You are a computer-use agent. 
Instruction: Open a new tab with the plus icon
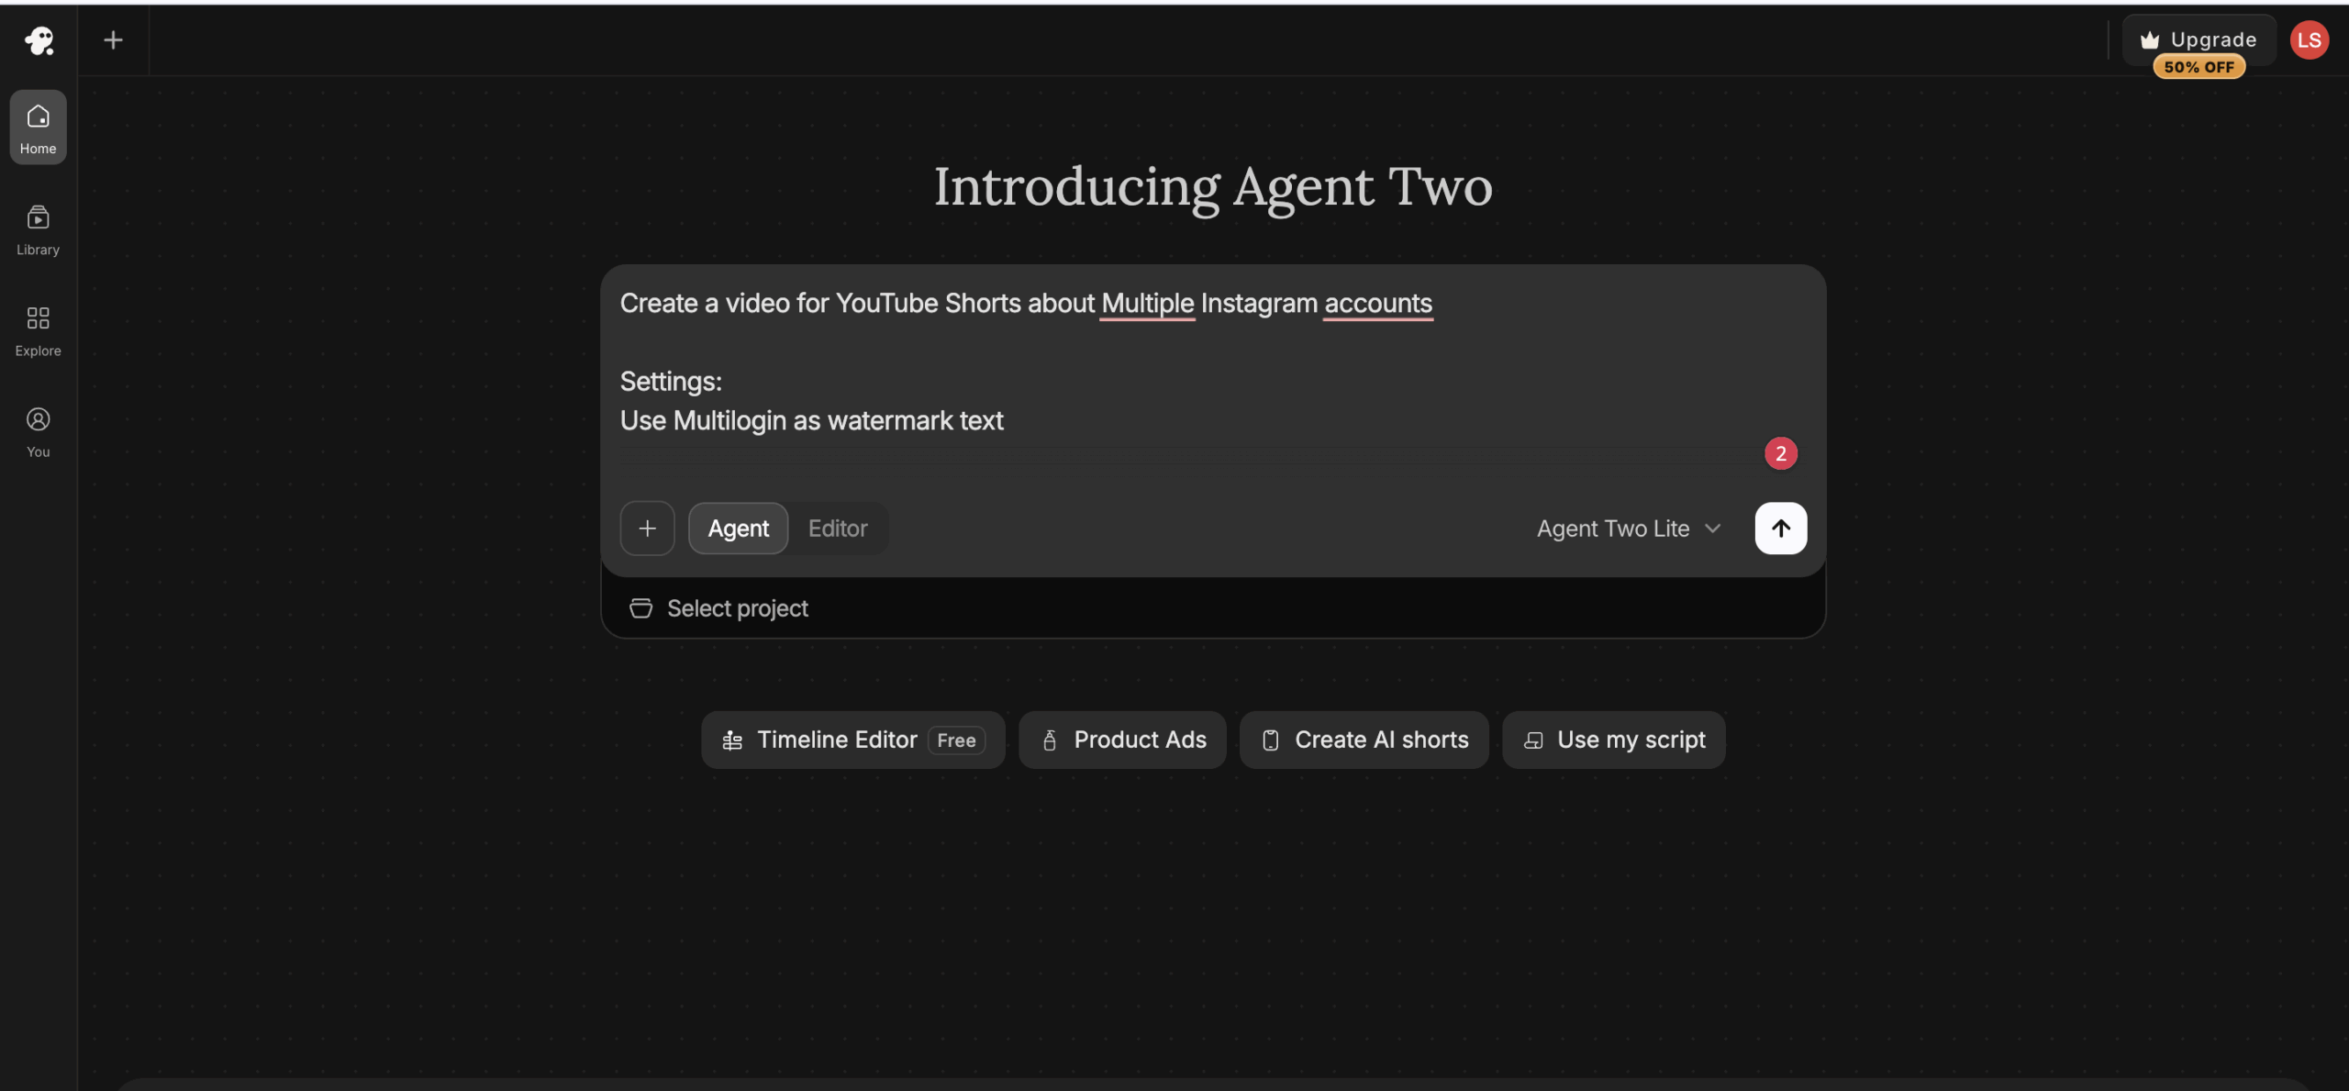113,40
